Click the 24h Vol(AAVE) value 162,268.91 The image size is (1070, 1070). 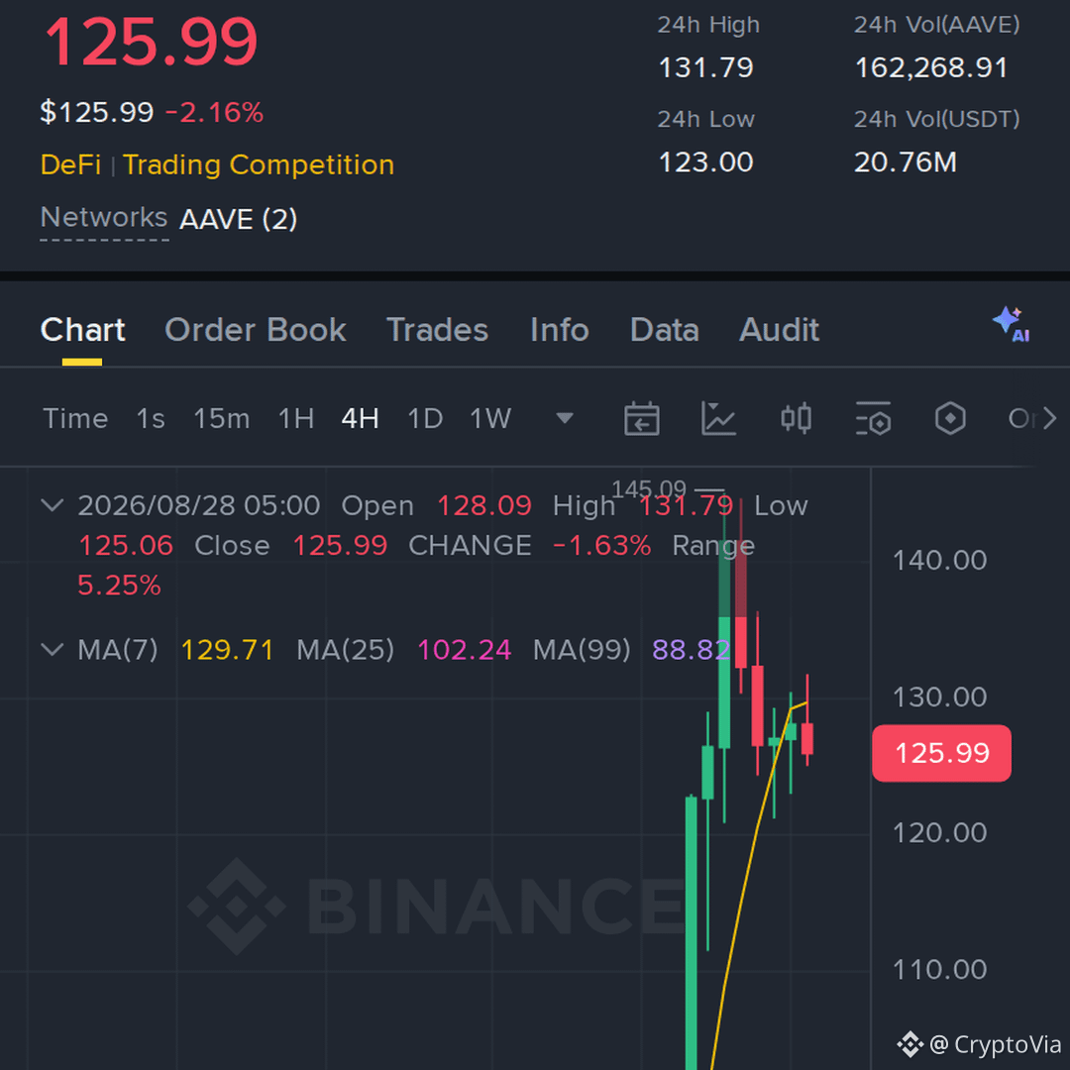pos(930,67)
